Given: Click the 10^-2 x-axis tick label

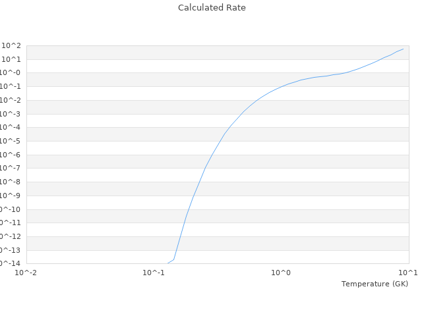Looking at the screenshot, I should (26, 273).
